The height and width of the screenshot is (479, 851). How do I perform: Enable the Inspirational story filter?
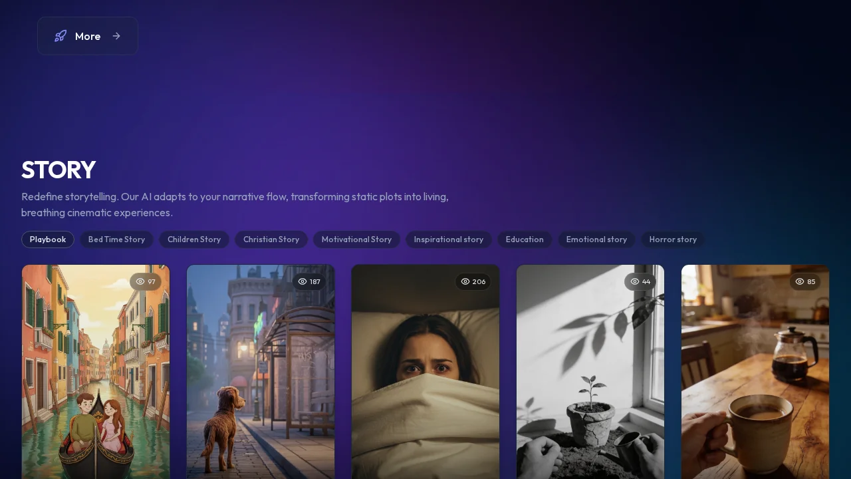pos(449,239)
